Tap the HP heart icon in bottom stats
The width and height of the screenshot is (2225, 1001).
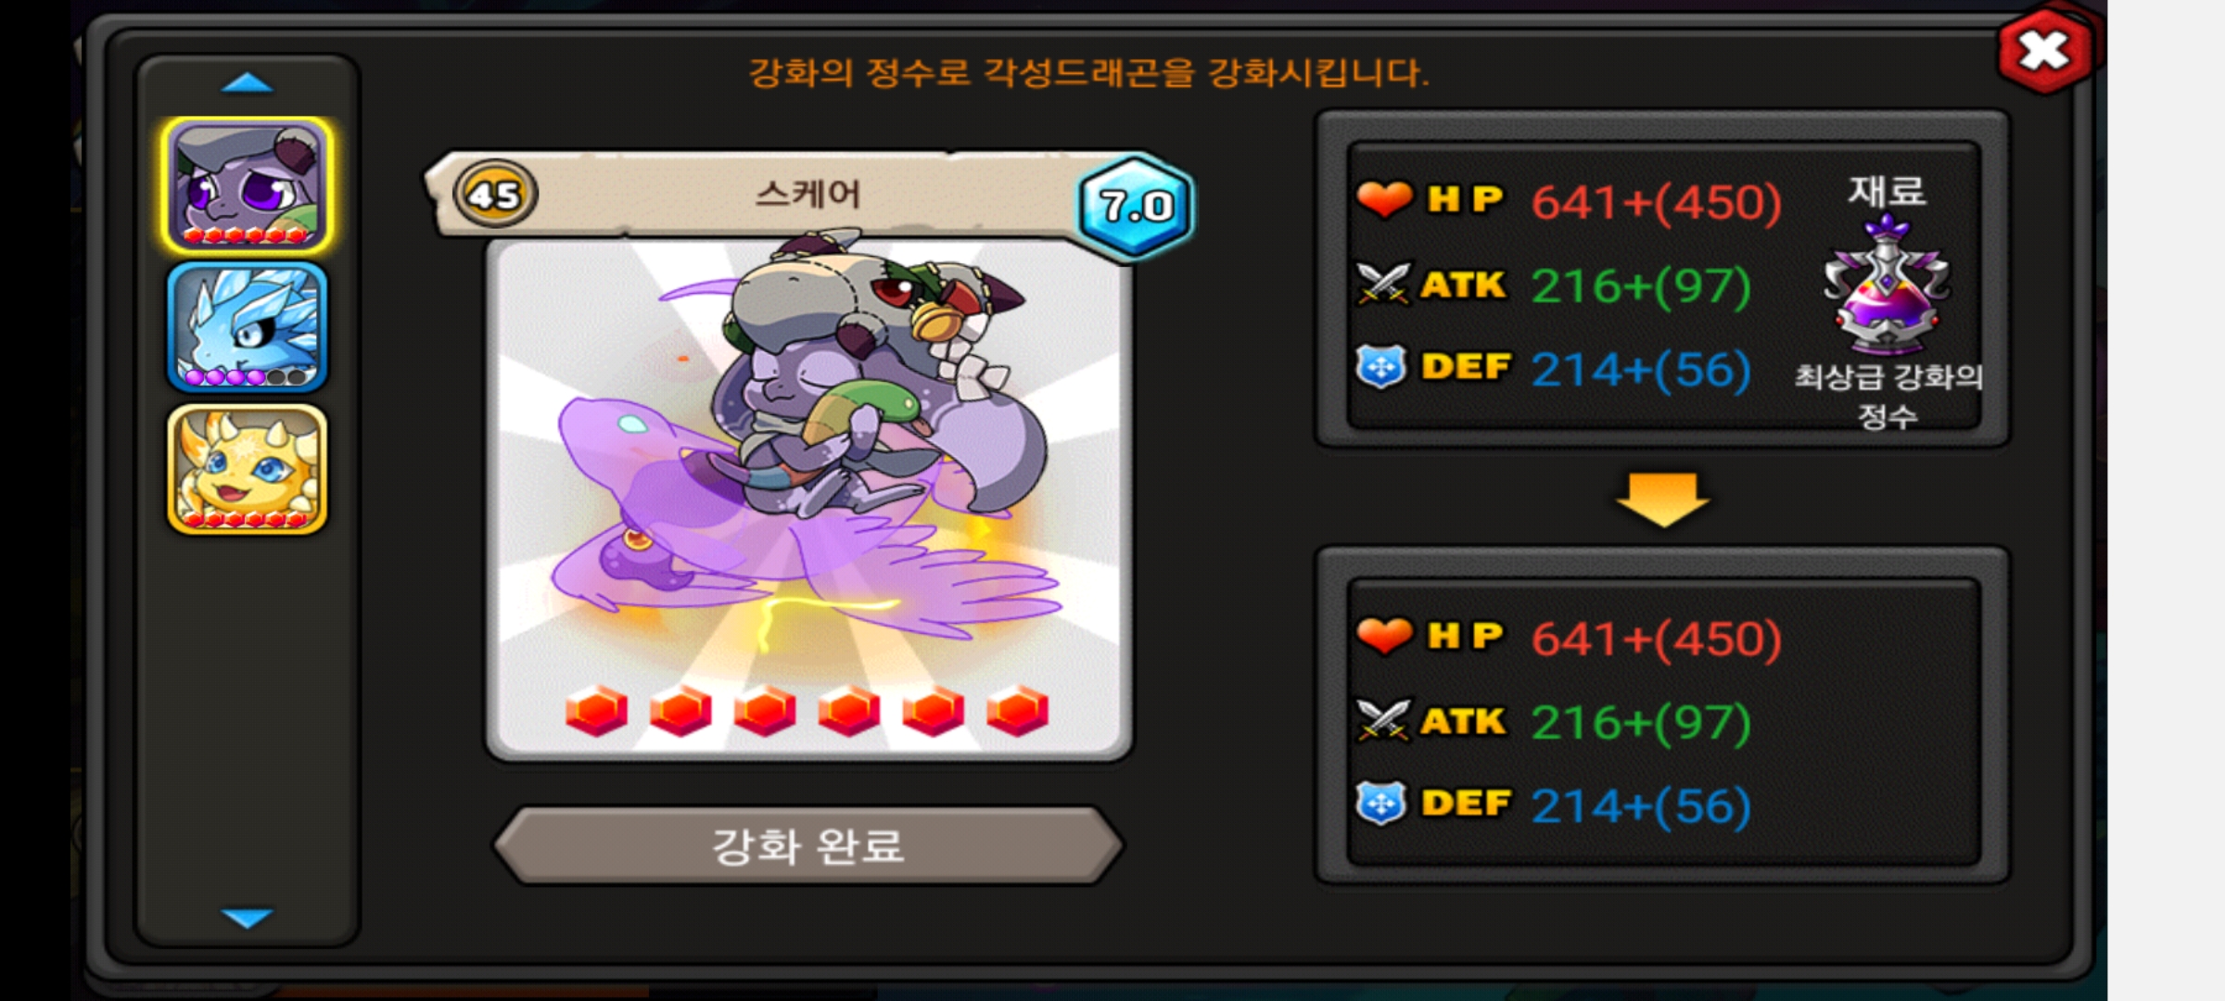pos(1383,636)
